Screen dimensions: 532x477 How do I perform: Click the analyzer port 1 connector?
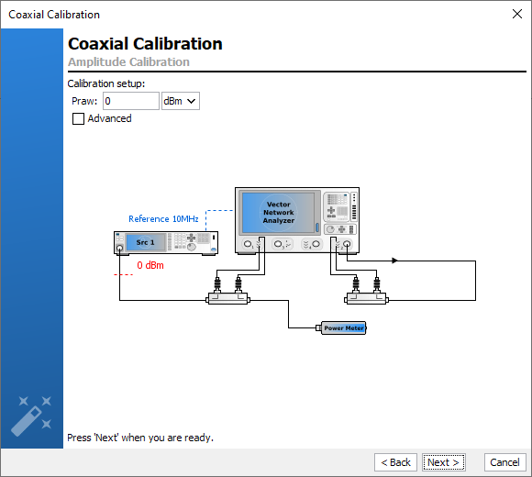click(248, 244)
